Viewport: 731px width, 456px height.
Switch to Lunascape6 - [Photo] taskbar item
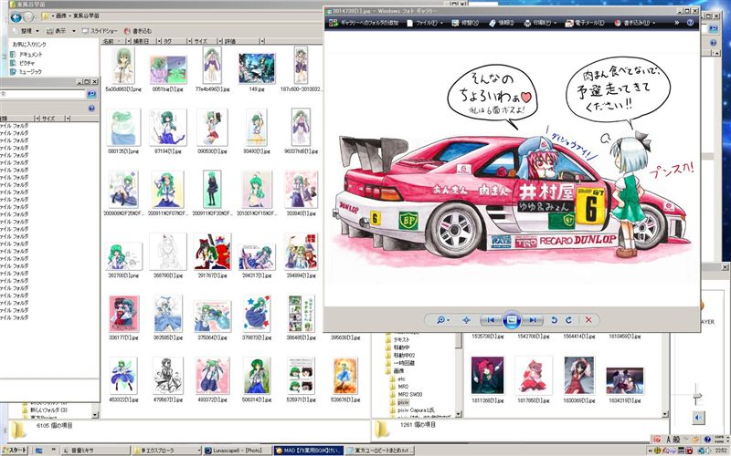[238, 451]
